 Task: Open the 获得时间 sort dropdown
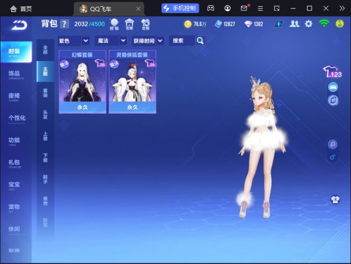tap(148, 40)
